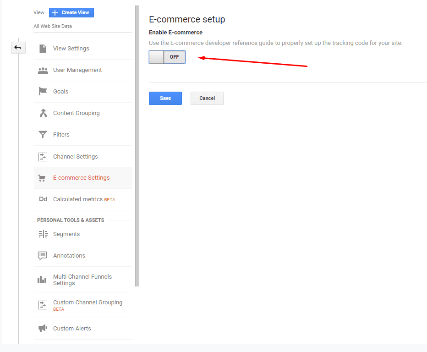This screenshot has width=427, height=352.
Task: Collapse the sidebar with back arrow
Action: click(18, 48)
